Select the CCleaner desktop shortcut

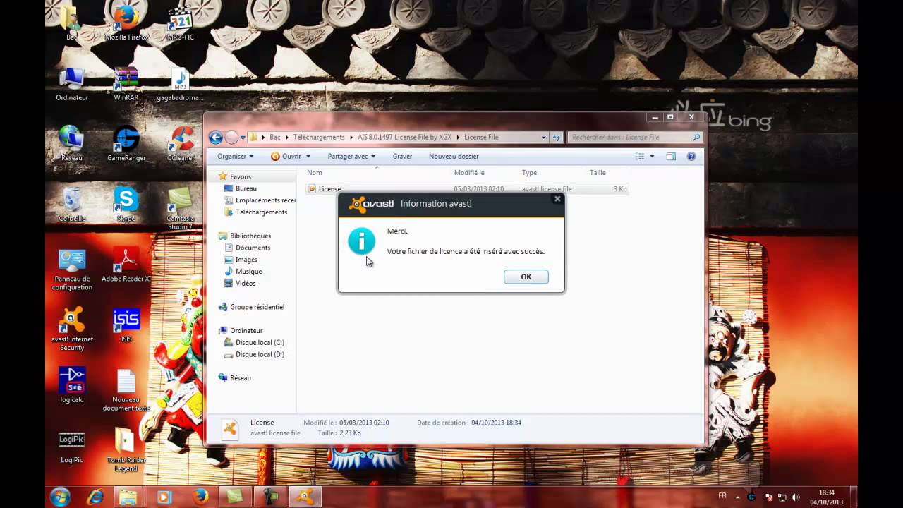click(x=181, y=144)
